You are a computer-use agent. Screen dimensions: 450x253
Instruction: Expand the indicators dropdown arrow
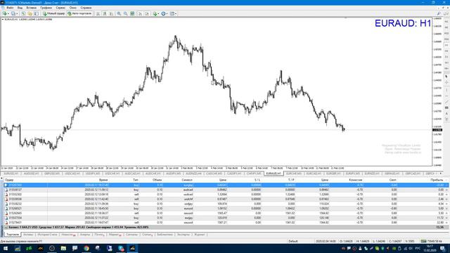pyautogui.click(x=158, y=13)
